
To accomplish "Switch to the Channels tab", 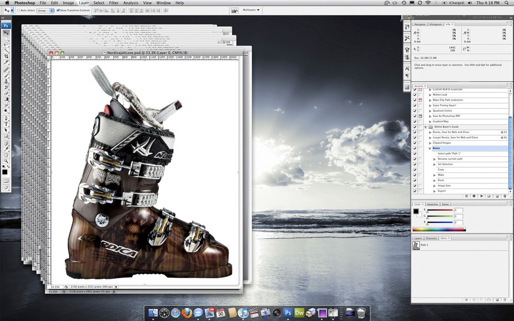I will pyautogui.click(x=431, y=238).
